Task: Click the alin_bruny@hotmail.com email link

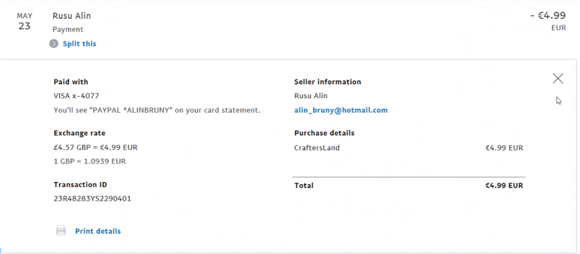Action: point(340,110)
